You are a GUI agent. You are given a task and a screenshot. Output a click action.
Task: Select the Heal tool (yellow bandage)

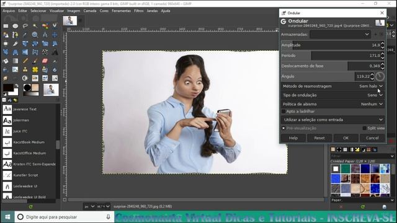[35, 69]
